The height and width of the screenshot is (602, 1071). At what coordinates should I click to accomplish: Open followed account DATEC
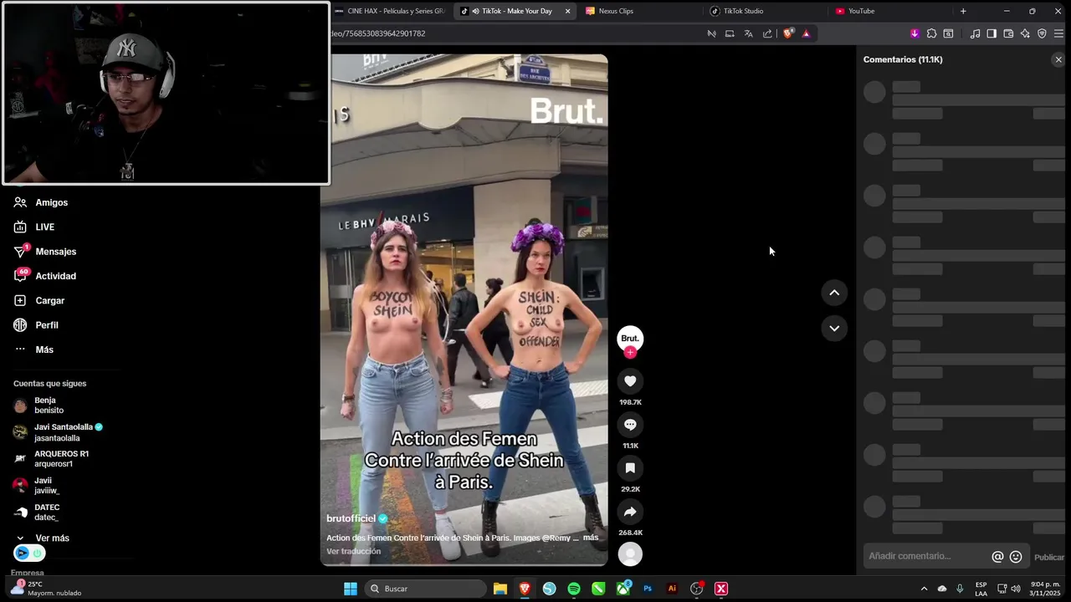[x=37, y=513]
